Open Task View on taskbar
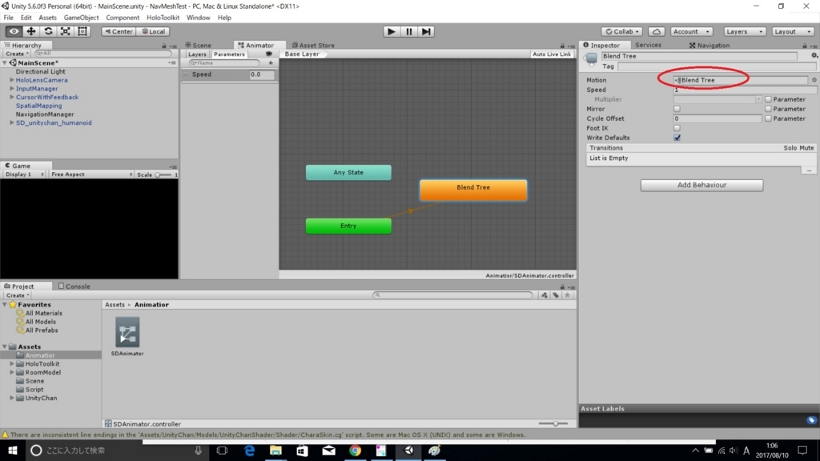This screenshot has height=461, width=820. 223,450
